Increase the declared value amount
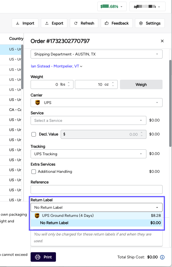172x267 pixels. pos(142,133)
